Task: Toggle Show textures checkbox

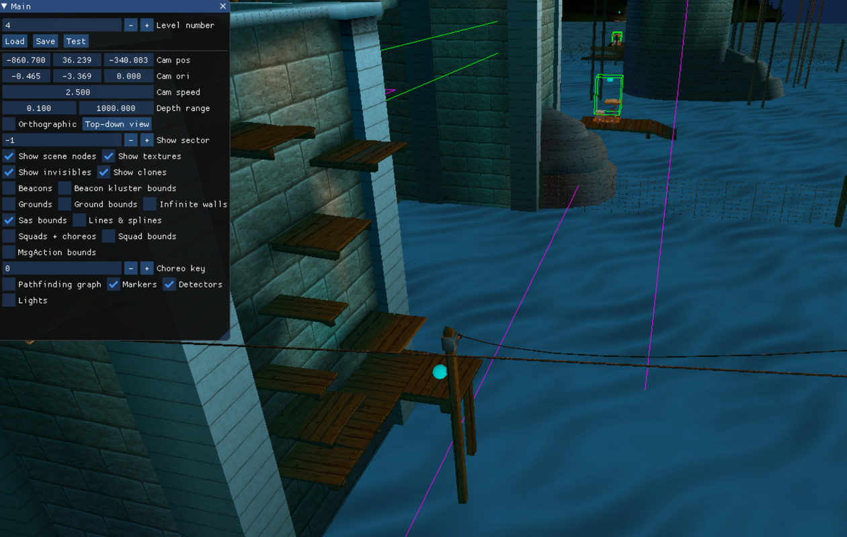Action: click(109, 156)
